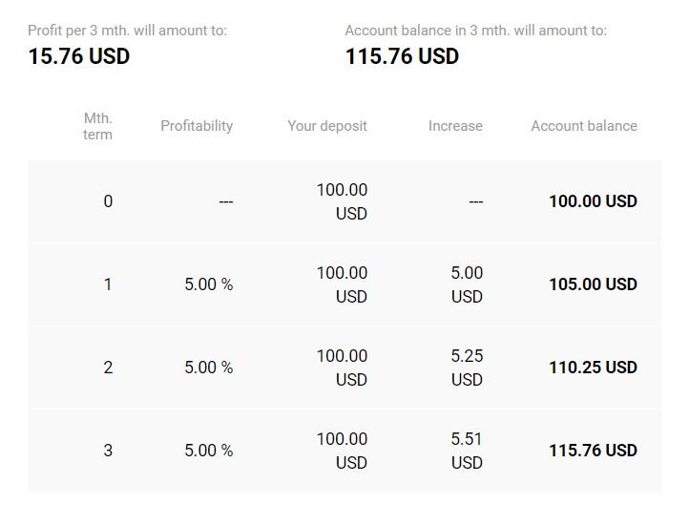Screen dimensions: 689x505
Task: Click the "Account balance" column header
Action: pos(584,126)
